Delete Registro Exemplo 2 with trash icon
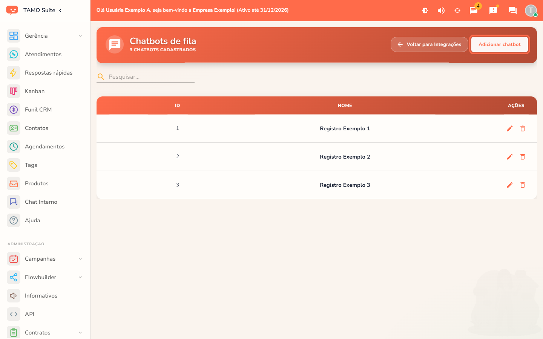 pos(523,157)
